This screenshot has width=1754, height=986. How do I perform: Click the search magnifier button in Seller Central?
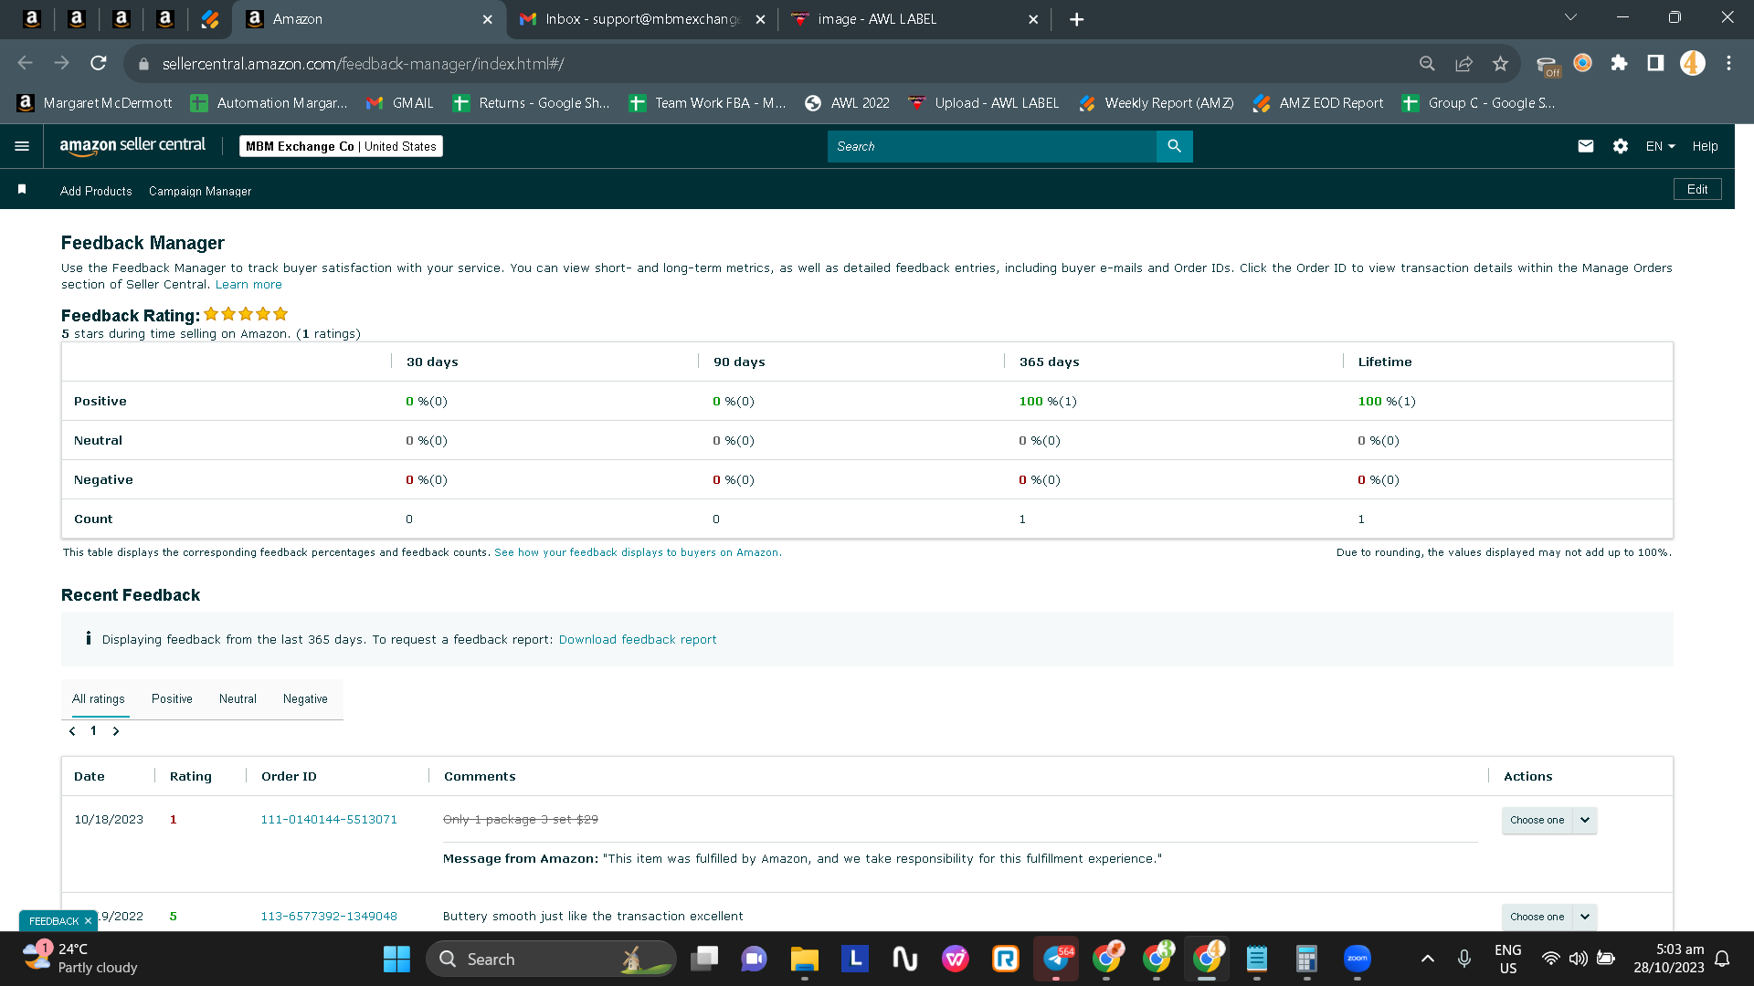(x=1174, y=146)
